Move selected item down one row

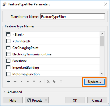point(28,82)
